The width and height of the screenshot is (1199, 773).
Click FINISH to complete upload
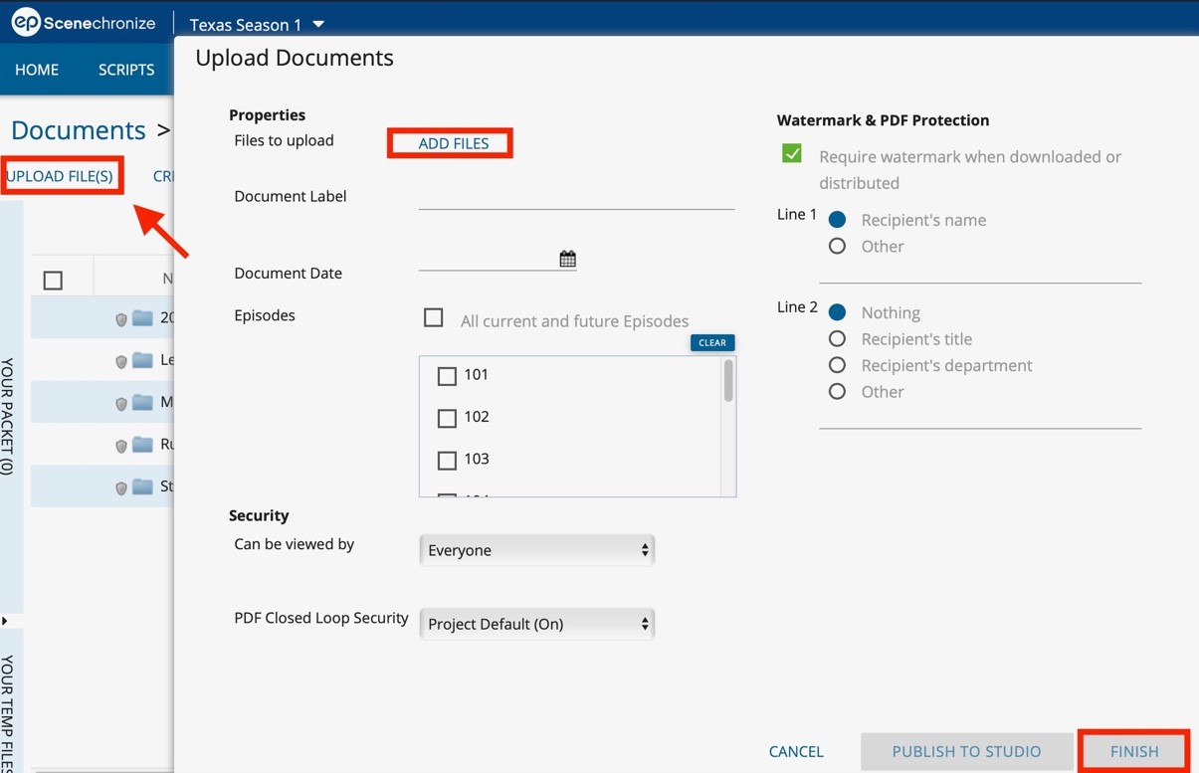[1134, 751]
